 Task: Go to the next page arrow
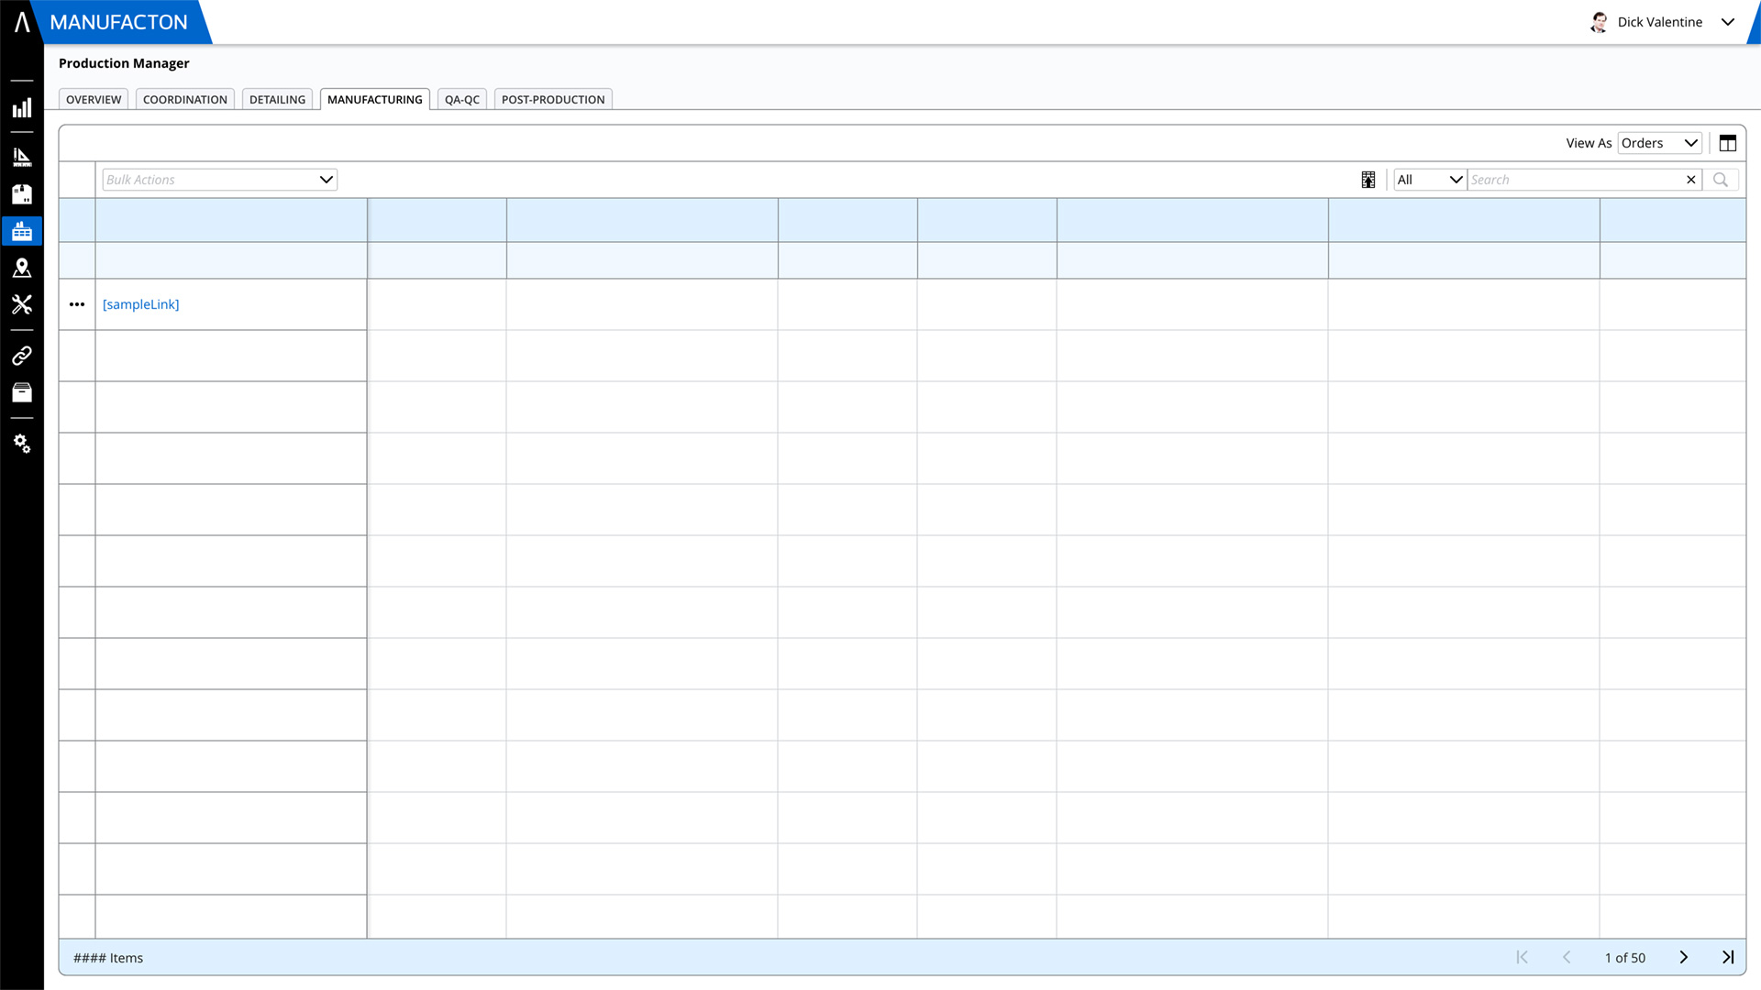pos(1683,957)
